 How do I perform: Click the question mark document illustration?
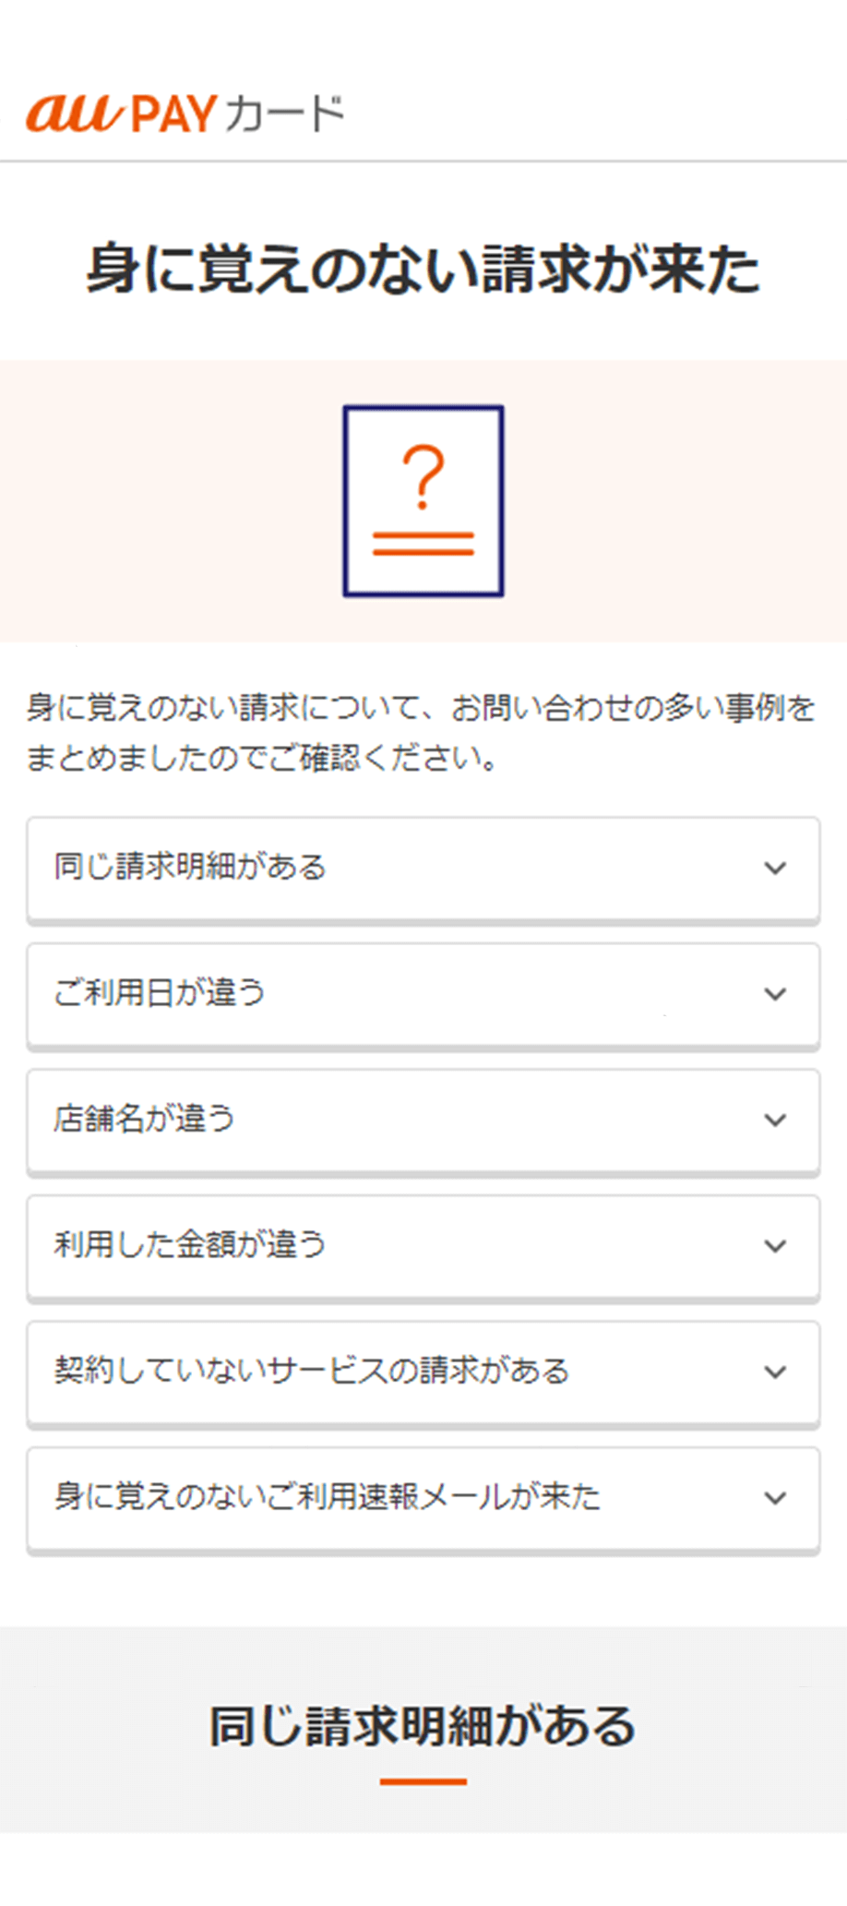tap(423, 501)
